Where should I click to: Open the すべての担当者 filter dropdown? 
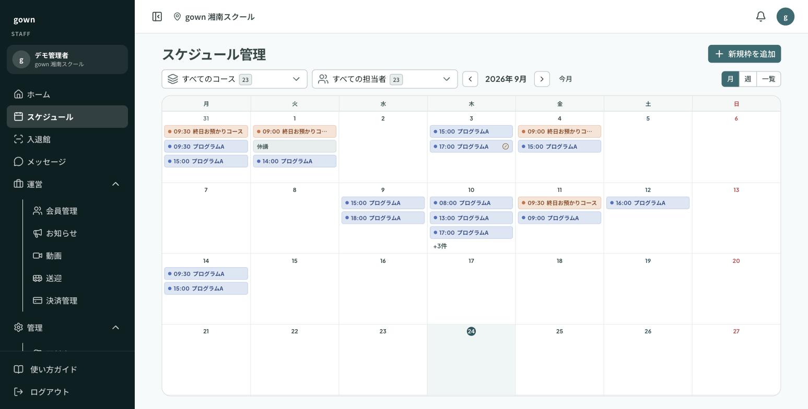(385, 79)
